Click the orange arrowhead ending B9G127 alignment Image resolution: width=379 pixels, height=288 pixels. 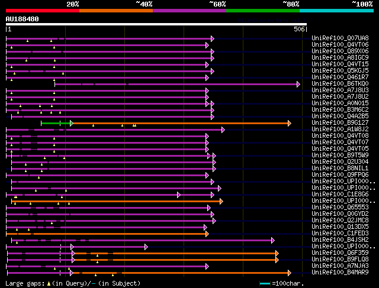(x=290, y=124)
